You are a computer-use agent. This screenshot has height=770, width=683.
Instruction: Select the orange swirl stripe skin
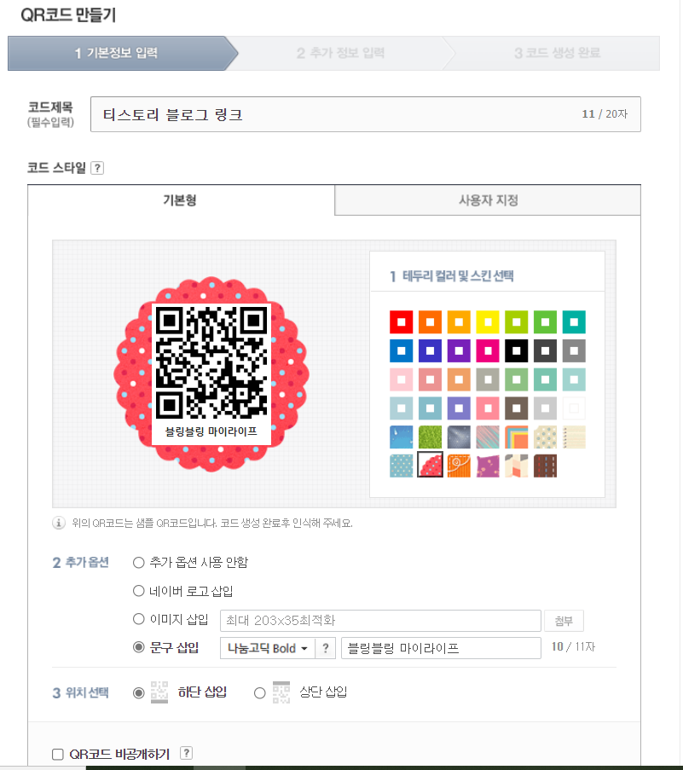[x=459, y=466]
